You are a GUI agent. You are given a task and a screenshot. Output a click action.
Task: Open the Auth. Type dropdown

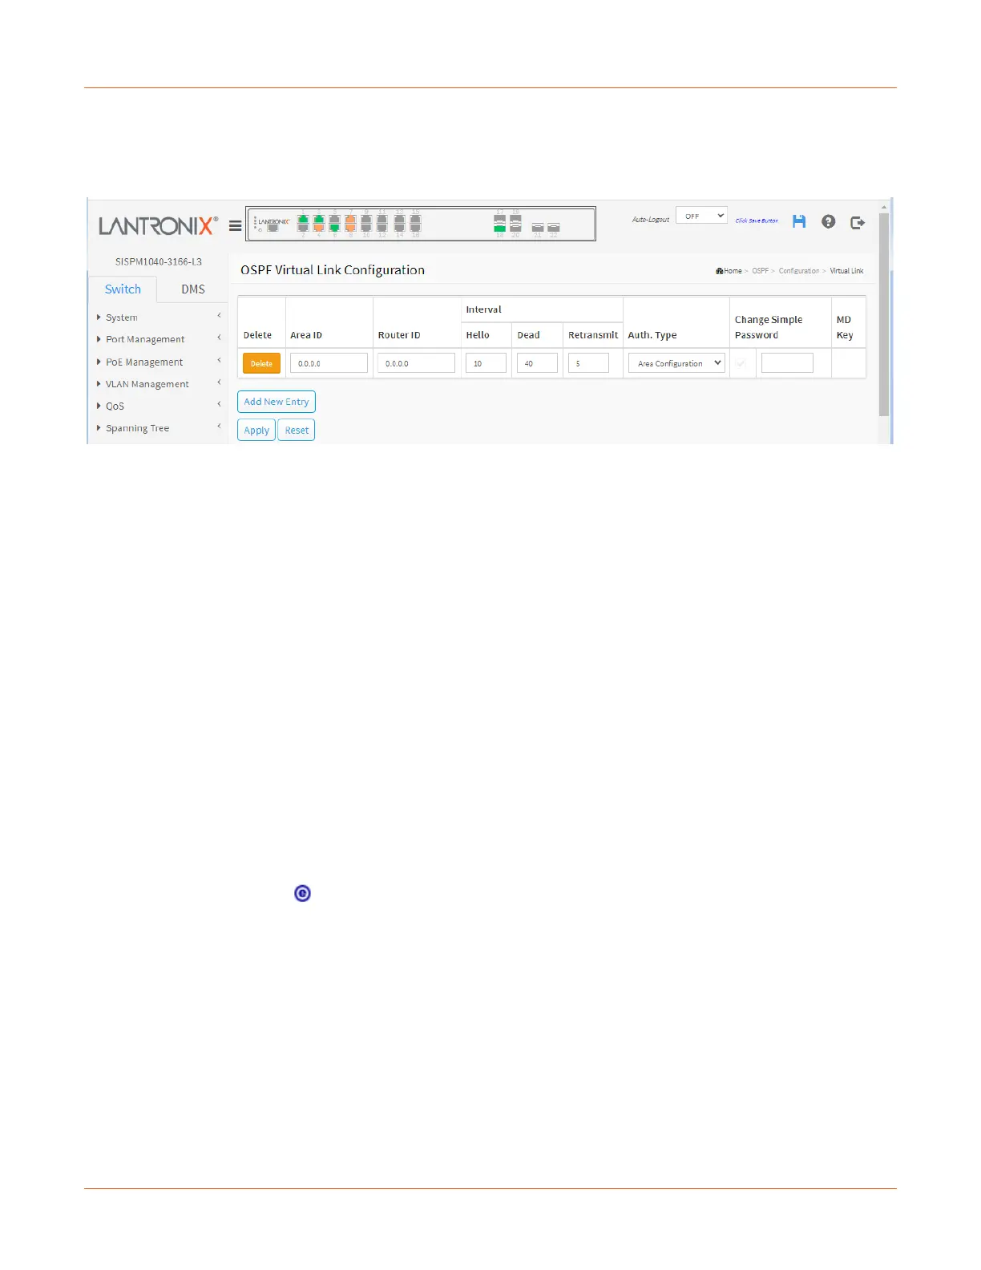(676, 363)
